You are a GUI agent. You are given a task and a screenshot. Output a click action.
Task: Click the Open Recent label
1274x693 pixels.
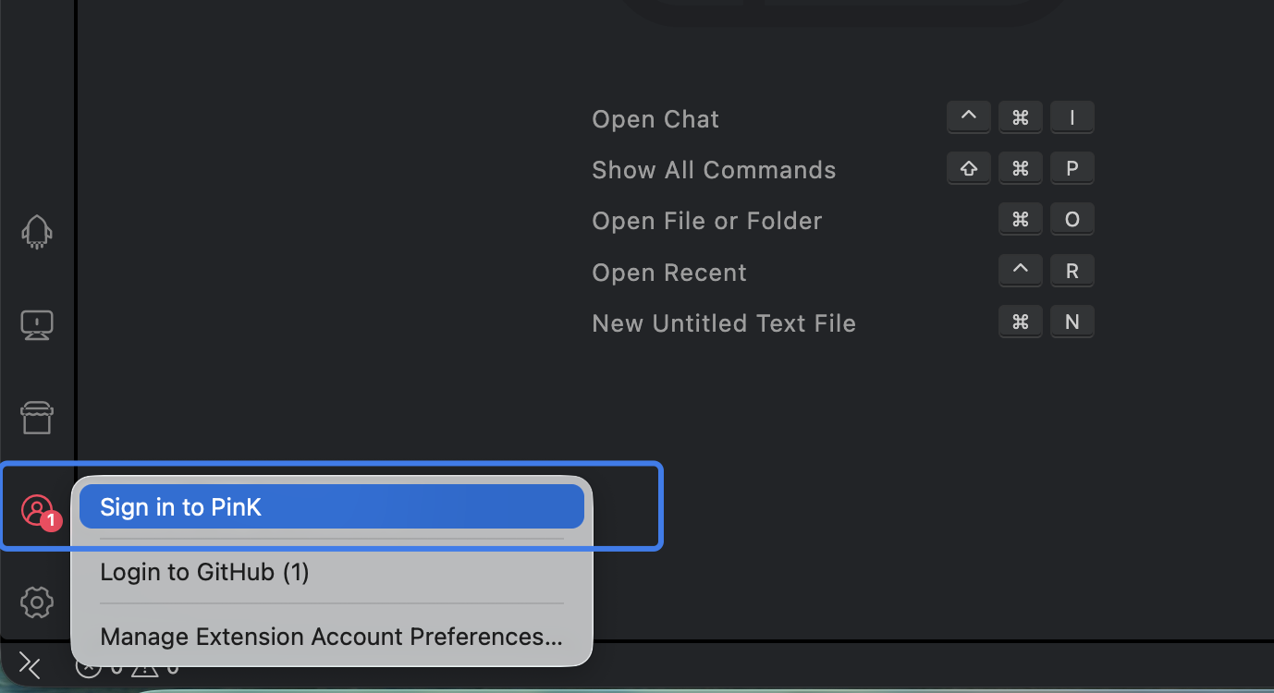click(669, 273)
